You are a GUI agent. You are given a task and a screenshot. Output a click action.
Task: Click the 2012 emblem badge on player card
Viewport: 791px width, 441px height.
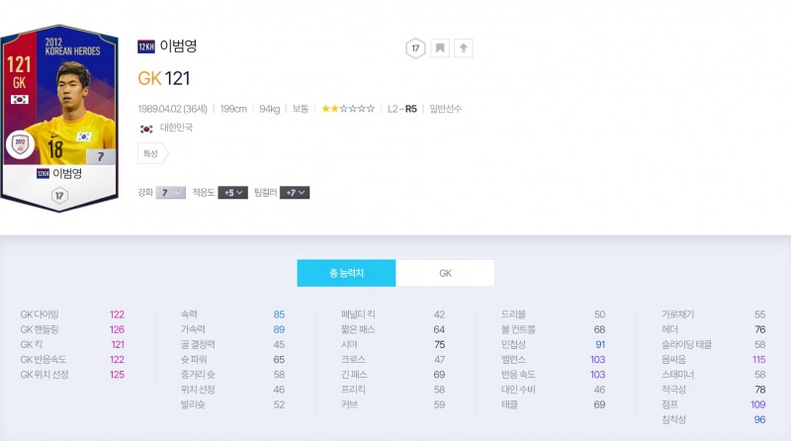click(x=20, y=144)
